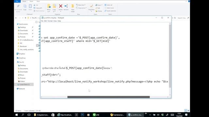Open the Store icon on the taskbar

(53, 115)
